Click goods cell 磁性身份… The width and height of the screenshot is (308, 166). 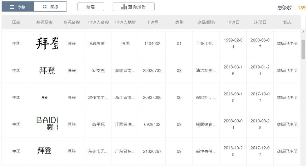click(206, 151)
